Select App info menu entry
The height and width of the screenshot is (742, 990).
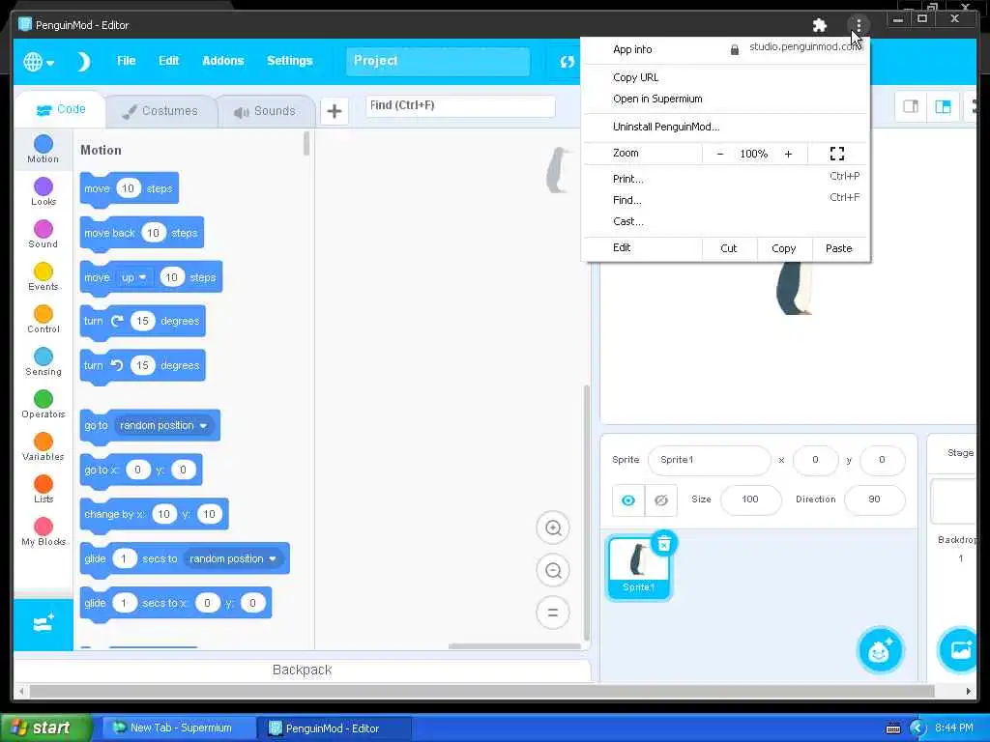[x=632, y=49]
